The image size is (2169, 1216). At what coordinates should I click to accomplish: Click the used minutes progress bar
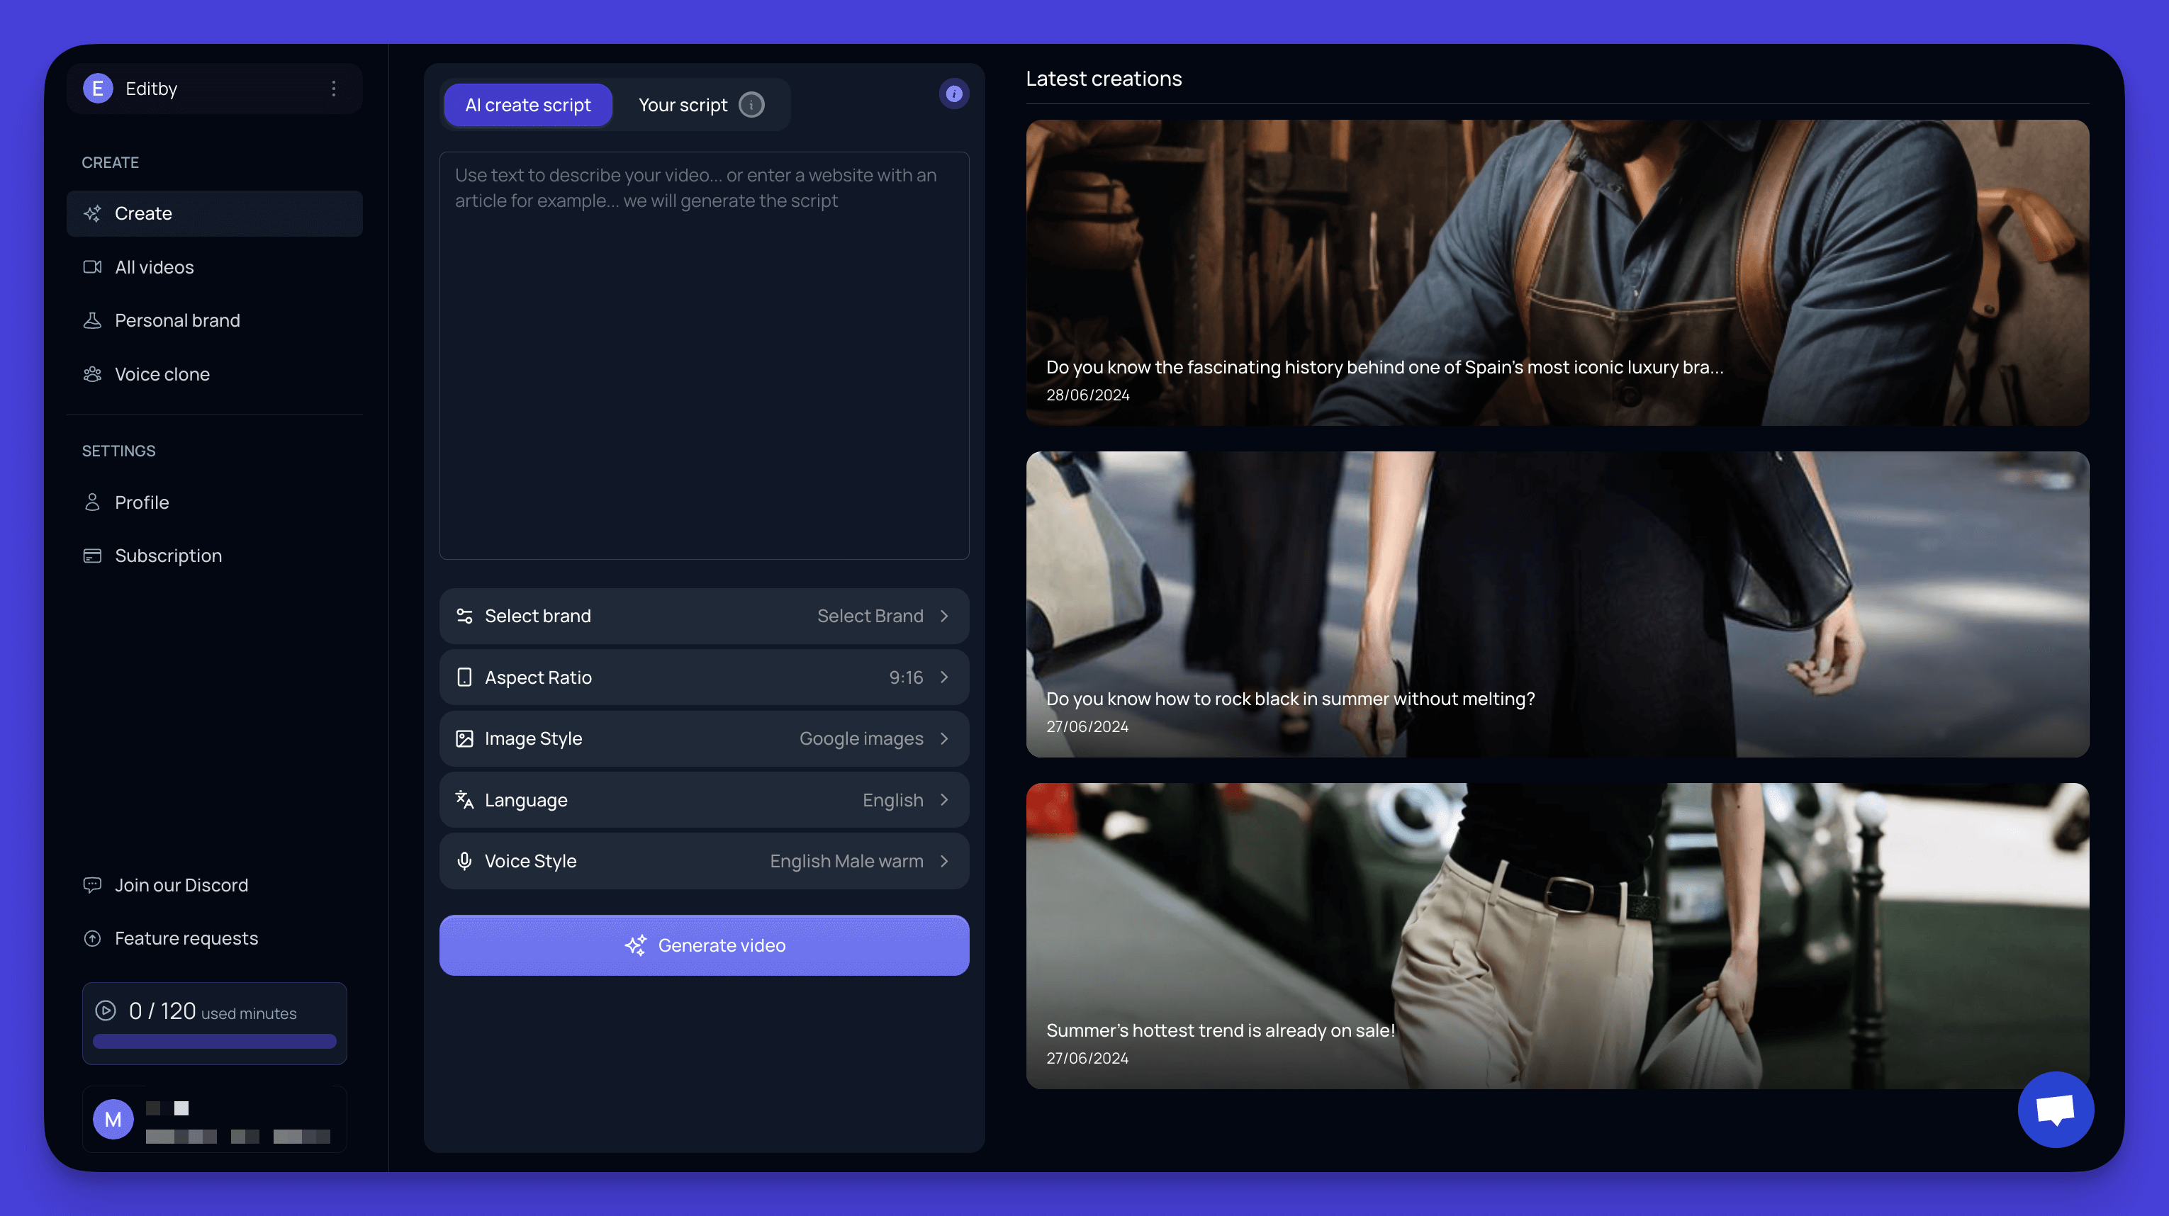[x=215, y=1042]
